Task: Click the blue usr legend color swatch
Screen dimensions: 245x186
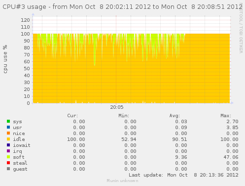Action: [x=8, y=127]
